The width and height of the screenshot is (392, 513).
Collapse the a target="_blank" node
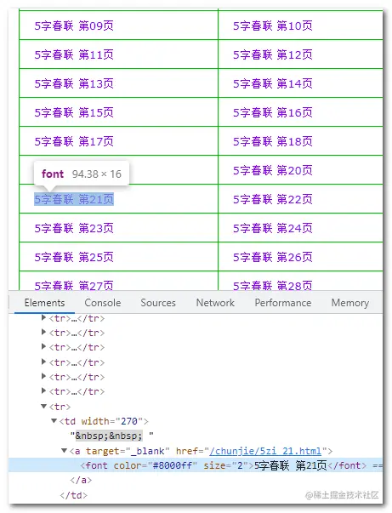pos(65,451)
